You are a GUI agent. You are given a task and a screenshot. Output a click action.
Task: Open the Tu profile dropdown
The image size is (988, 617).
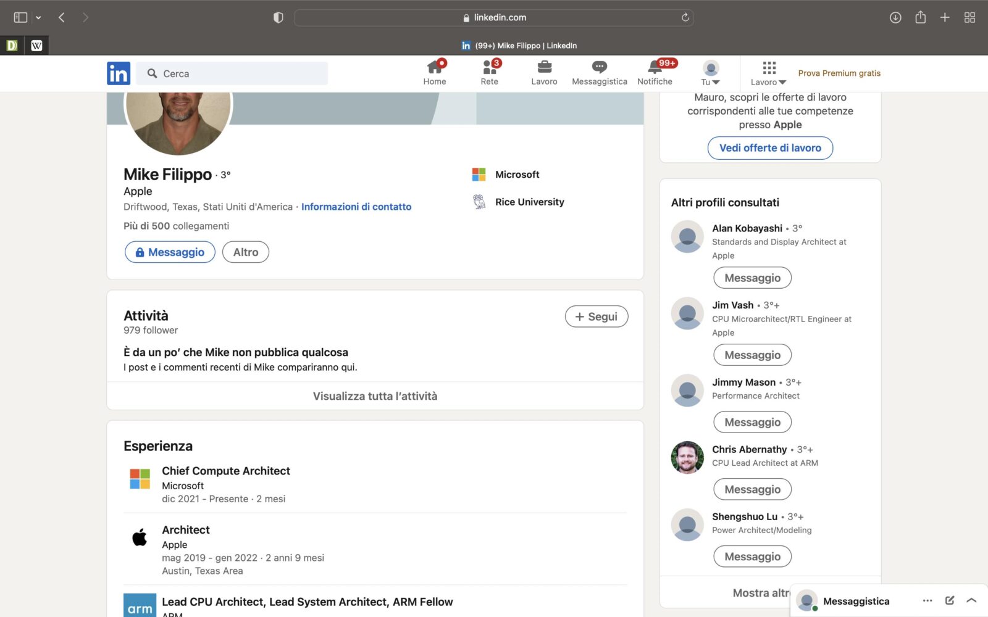[711, 73]
